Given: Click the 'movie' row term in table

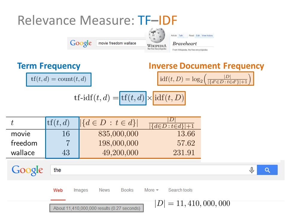Looking at the screenshot, I should (21, 134).
